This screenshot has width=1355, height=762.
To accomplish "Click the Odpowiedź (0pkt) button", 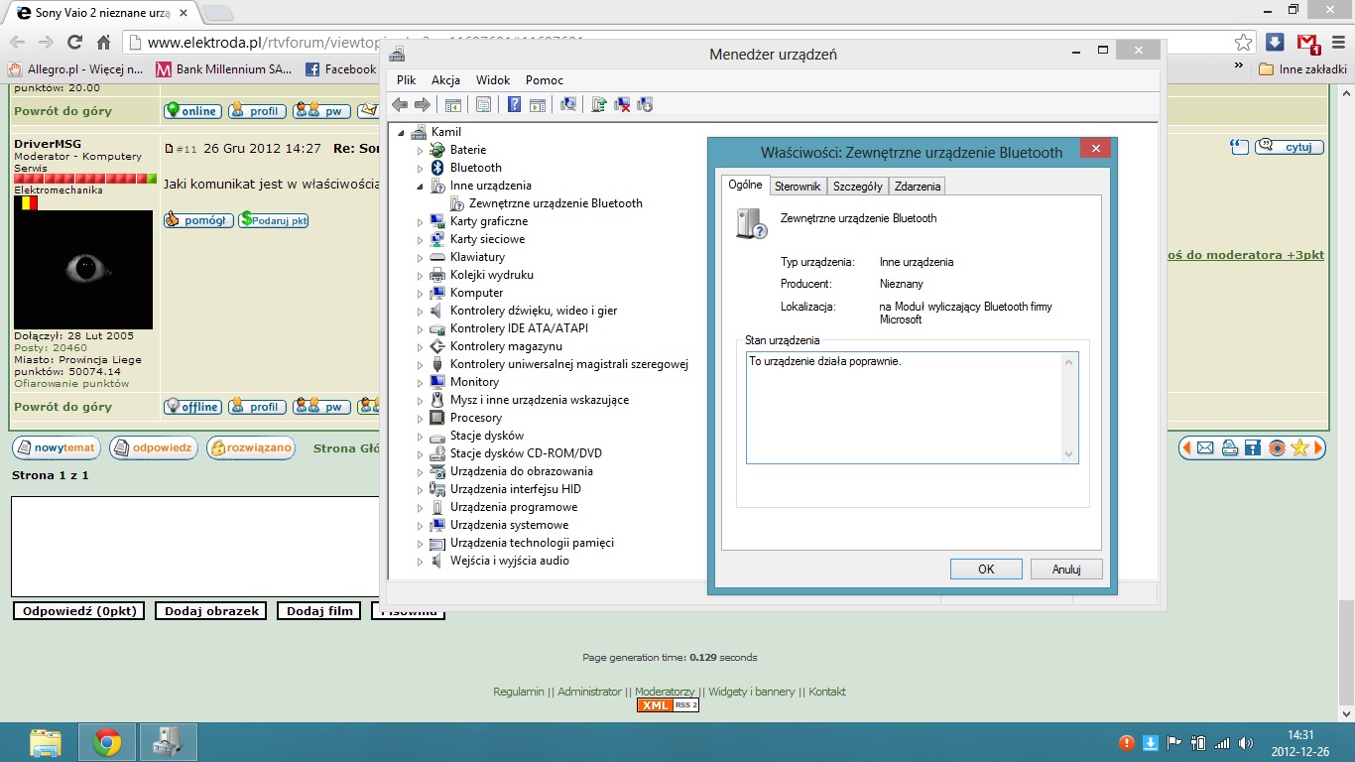I will click(79, 611).
